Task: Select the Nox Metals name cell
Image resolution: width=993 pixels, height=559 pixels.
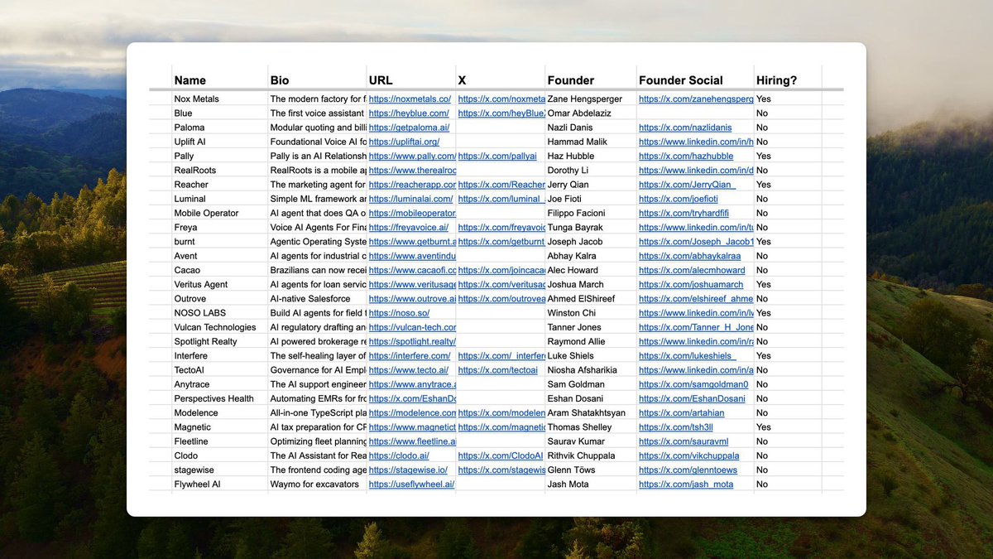Action: point(219,99)
